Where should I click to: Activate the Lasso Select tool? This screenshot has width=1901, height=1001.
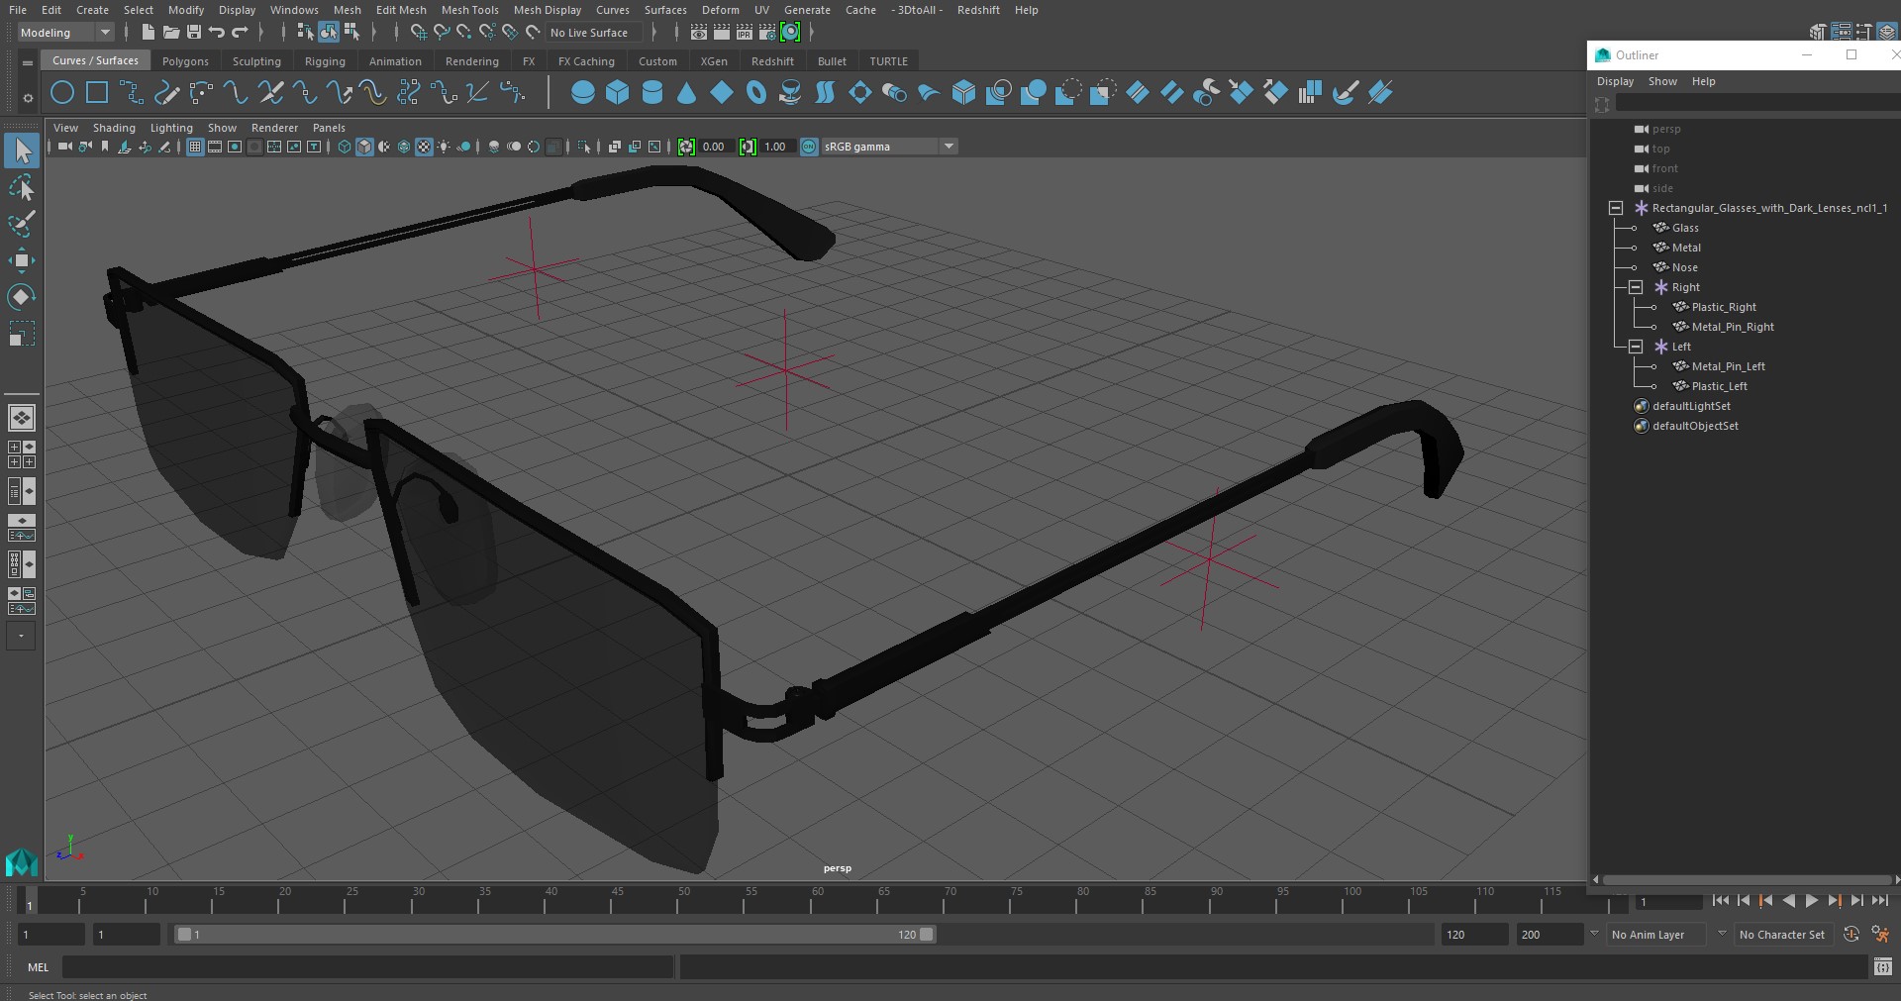coord(21,187)
